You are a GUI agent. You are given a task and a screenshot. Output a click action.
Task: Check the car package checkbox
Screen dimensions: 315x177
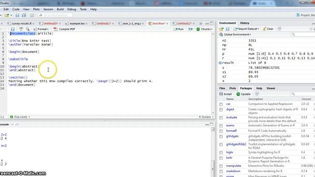(x=221, y=104)
